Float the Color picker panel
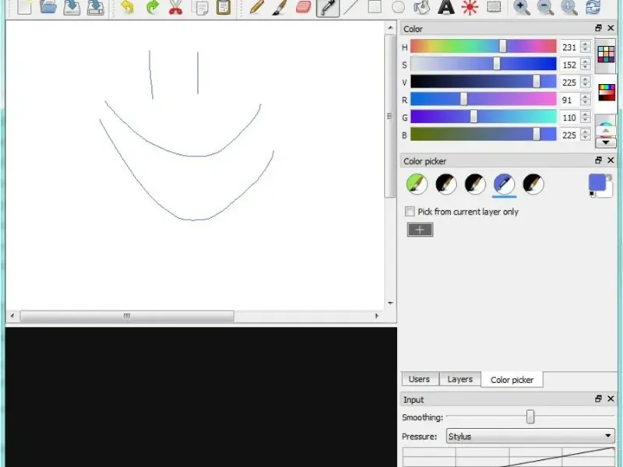Viewport: 623px width, 467px height. (x=598, y=160)
